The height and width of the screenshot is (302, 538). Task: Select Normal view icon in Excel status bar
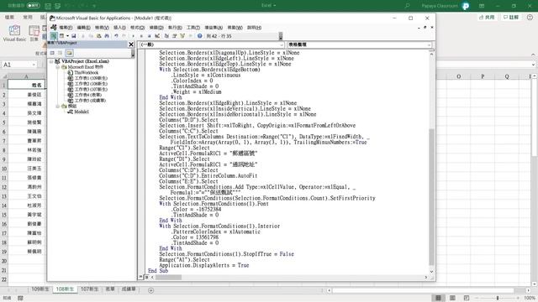(438, 298)
